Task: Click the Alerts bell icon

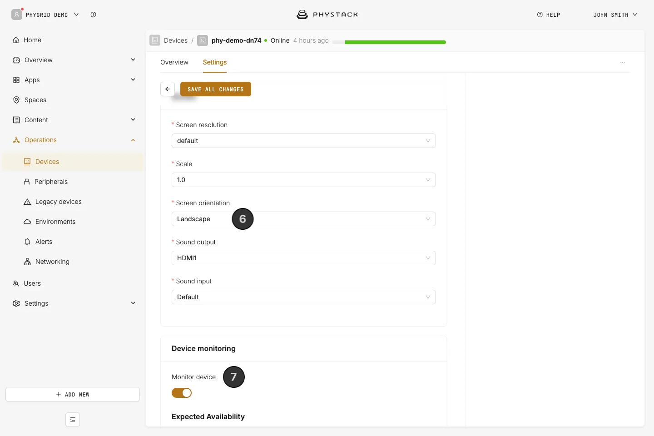Action: pyautogui.click(x=27, y=242)
